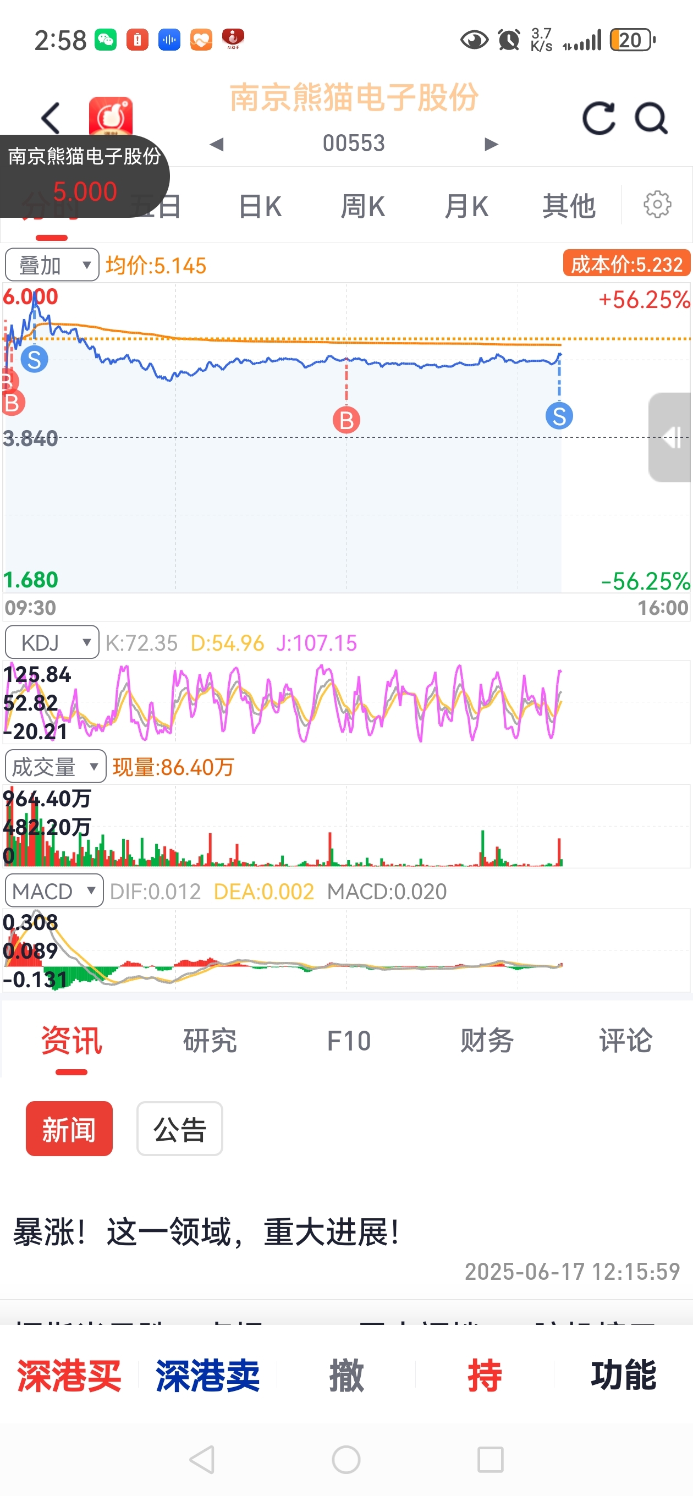
Task: Tap the MACD DIF:0.012 value
Action: (155, 892)
